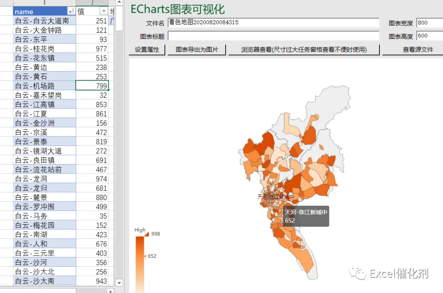Select the name header cell
This screenshot has height=293, width=443.
point(44,11)
